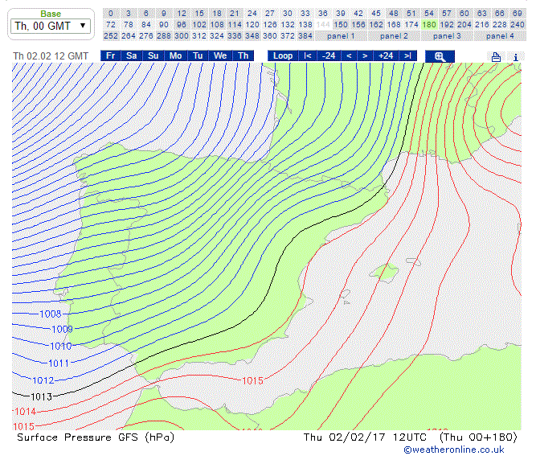
Task: Select forecast hour 120
Action: coord(252,25)
